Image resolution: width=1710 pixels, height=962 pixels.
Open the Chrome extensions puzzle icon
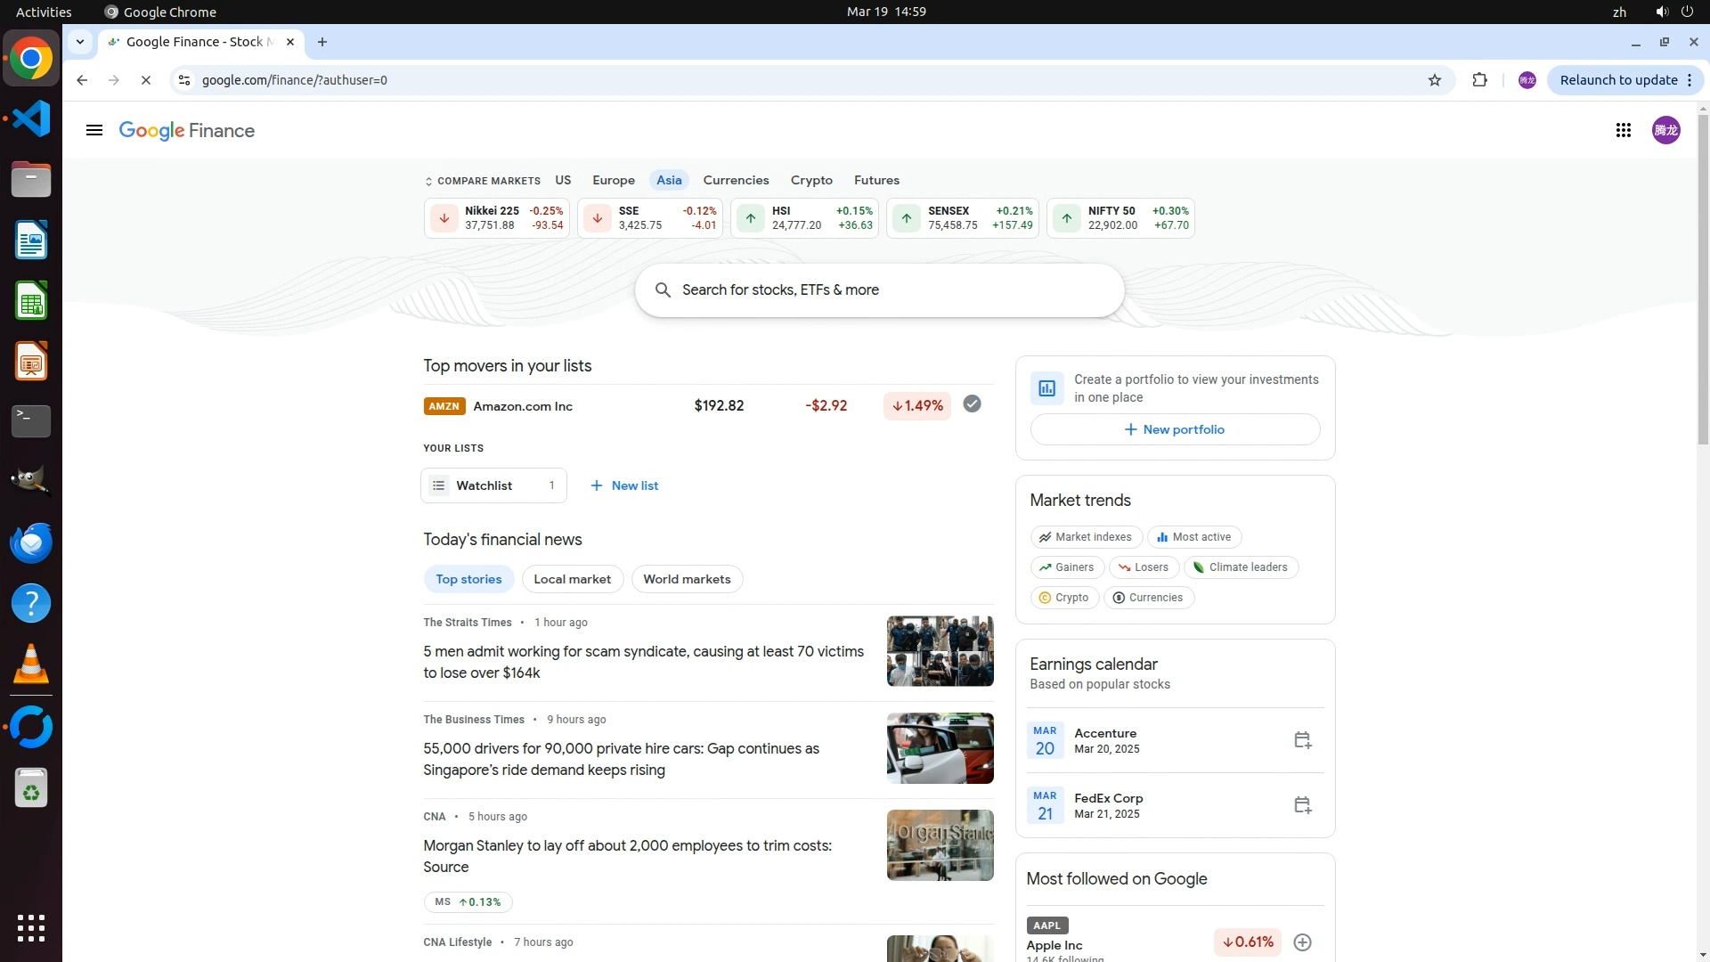click(x=1479, y=80)
